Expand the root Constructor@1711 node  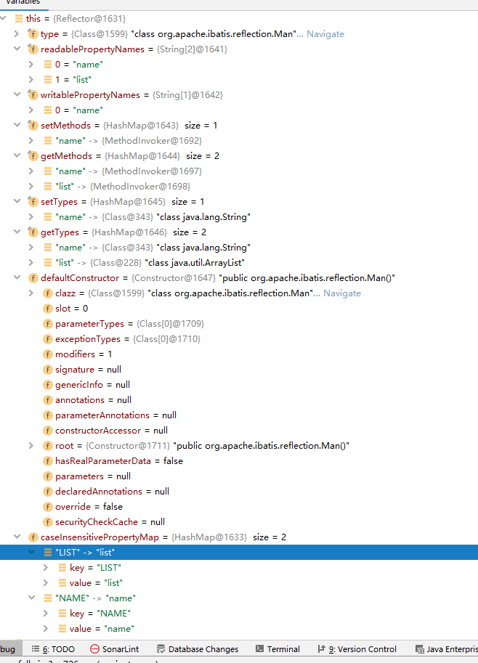(31, 446)
